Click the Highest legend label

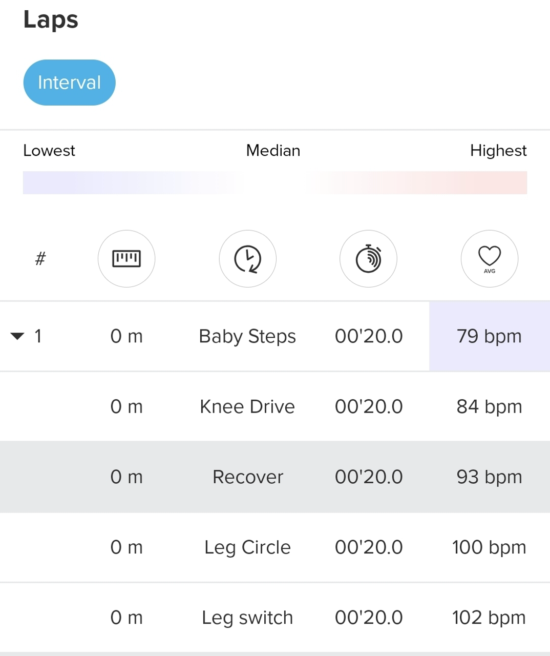point(498,151)
